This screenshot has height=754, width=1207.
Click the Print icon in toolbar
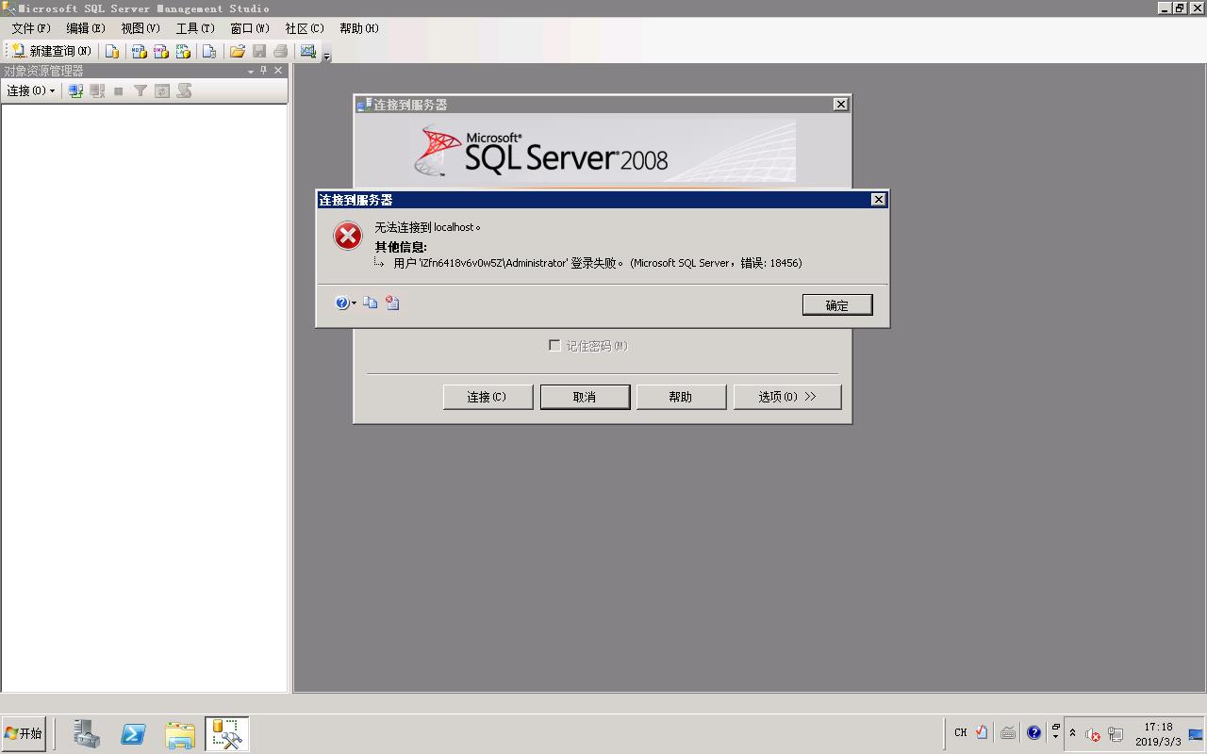click(x=280, y=51)
